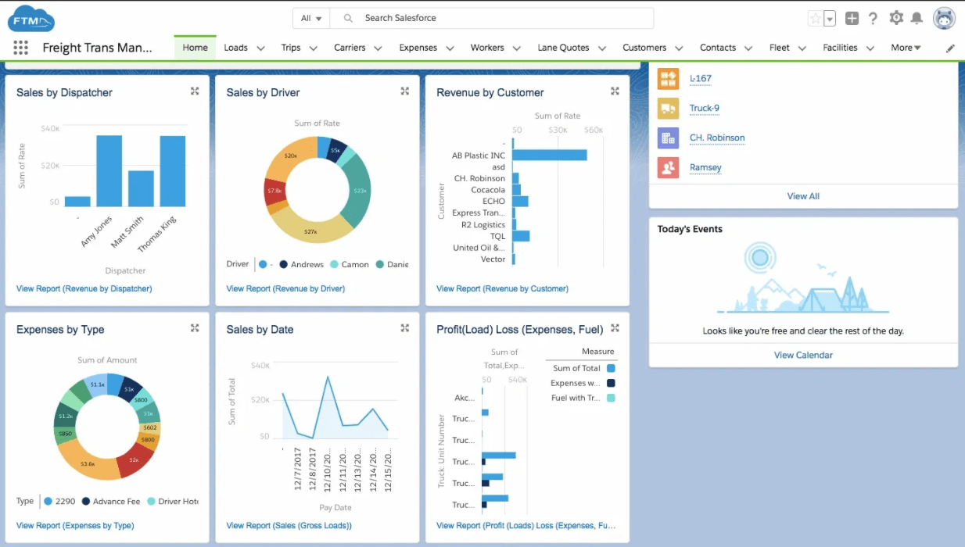This screenshot has width=965, height=547.
Task: Open the Help question mark icon
Action: (873, 19)
